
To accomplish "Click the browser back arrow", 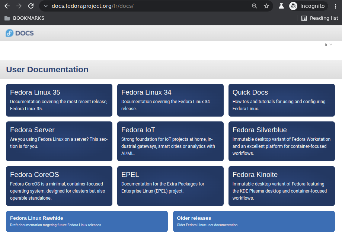I will coord(7,6).
